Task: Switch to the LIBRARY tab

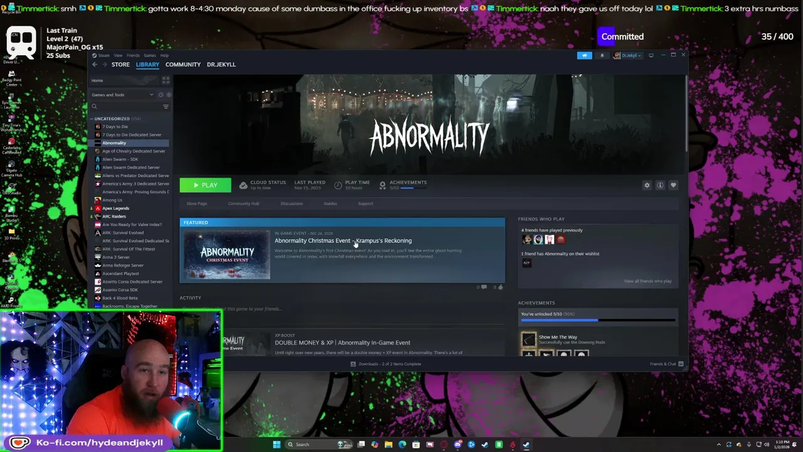Action: click(147, 65)
